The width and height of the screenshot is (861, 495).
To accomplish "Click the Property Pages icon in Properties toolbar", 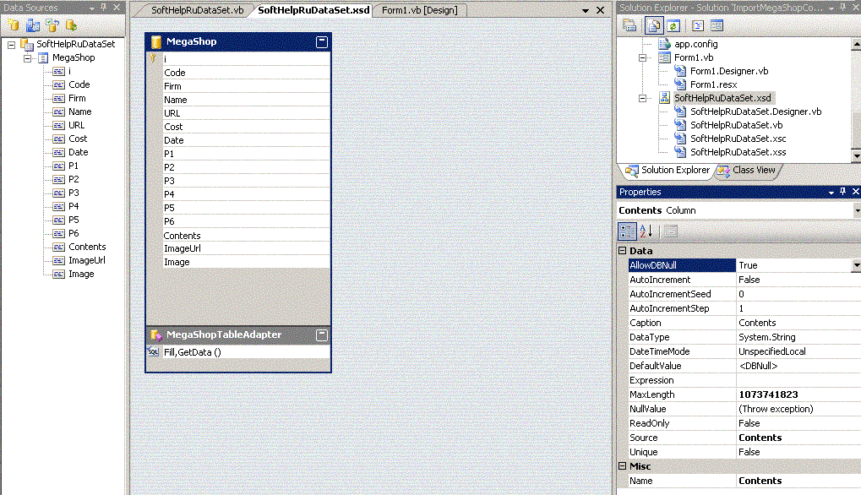I will tap(670, 231).
